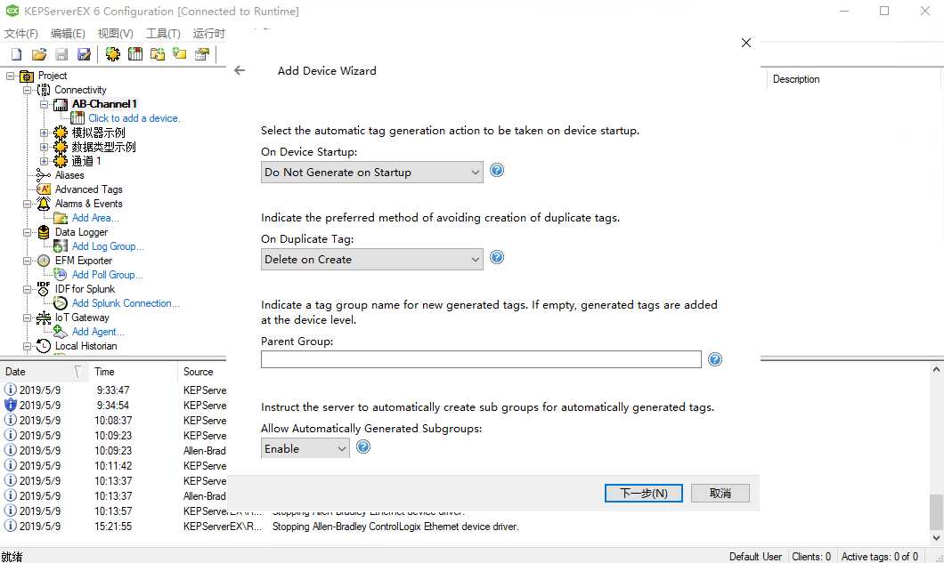Click the event log vertical scrollbar thumb
This screenshot has height=563, width=944.
[936, 512]
